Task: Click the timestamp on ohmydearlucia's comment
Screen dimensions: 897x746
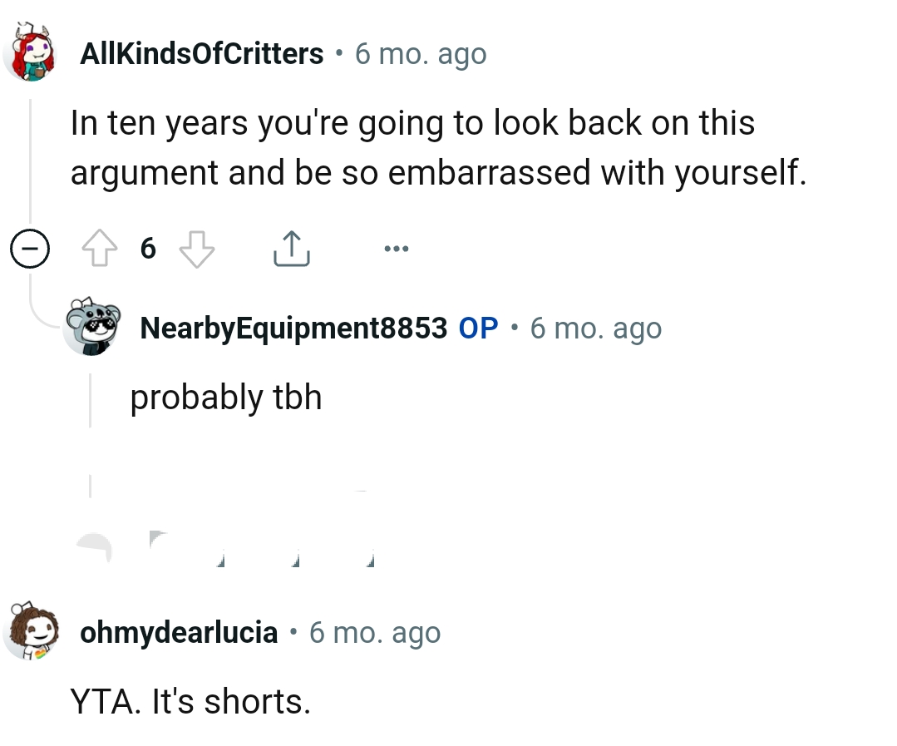Action: tap(375, 633)
